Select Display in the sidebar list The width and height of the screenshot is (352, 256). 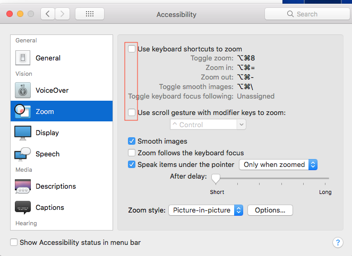click(x=62, y=133)
